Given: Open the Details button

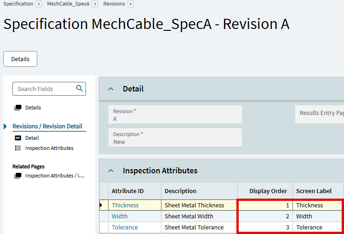Looking at the screenshot, I should point(20,59).
